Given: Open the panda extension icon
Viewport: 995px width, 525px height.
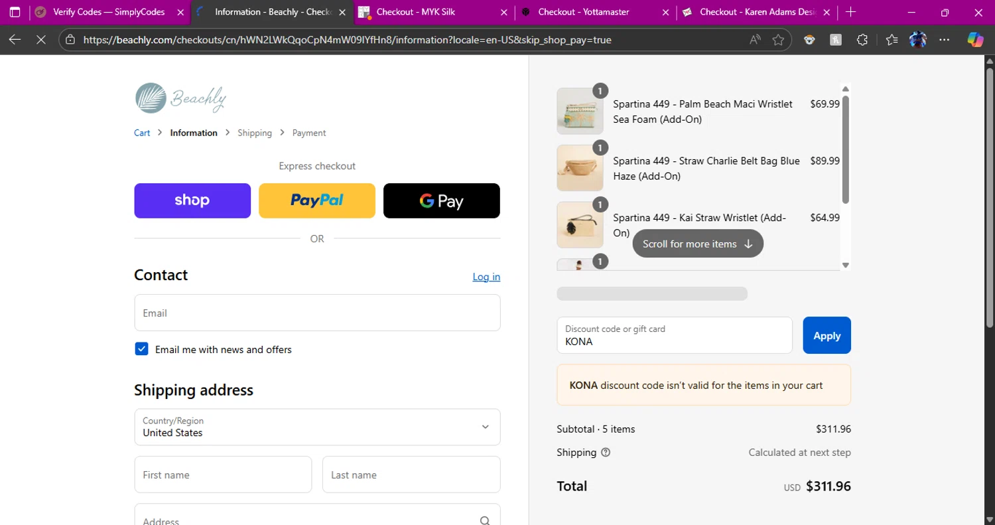Looking at the screenshot, I should click(x=809, y=40).
